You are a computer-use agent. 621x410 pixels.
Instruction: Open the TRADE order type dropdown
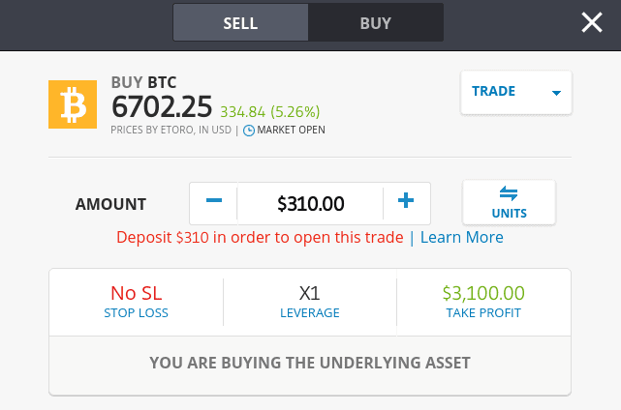516,92
